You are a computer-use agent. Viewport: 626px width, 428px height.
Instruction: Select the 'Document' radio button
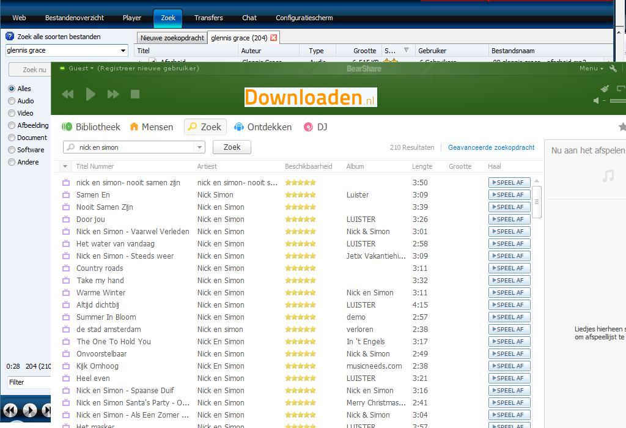[x=12, y=138]
